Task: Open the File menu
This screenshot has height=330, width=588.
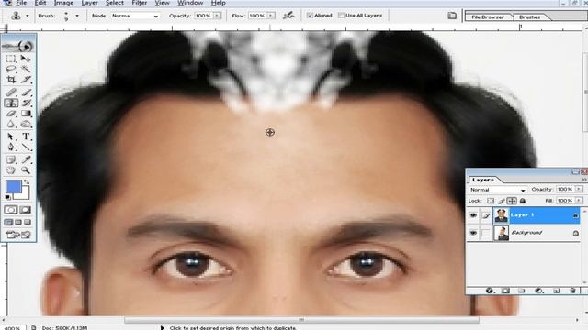Action: point(21,3)
